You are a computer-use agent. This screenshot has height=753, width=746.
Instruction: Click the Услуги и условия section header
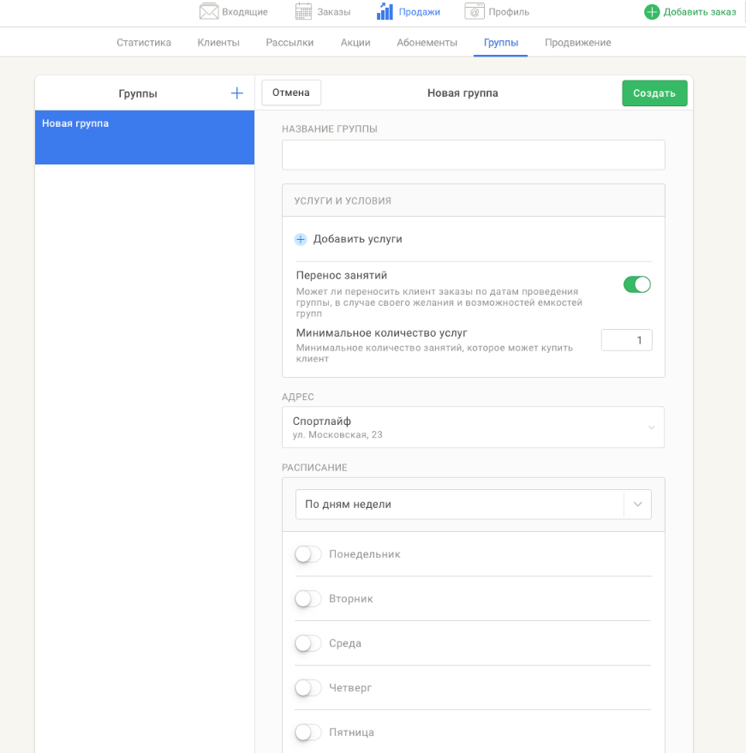tap(474, 200)
